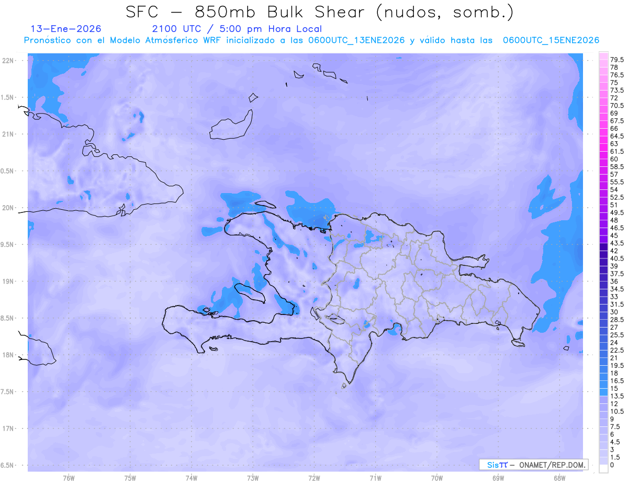Click the latitude label "22N"
The width and height of the screenshot is (628, 485).
(x=9, y=61)
